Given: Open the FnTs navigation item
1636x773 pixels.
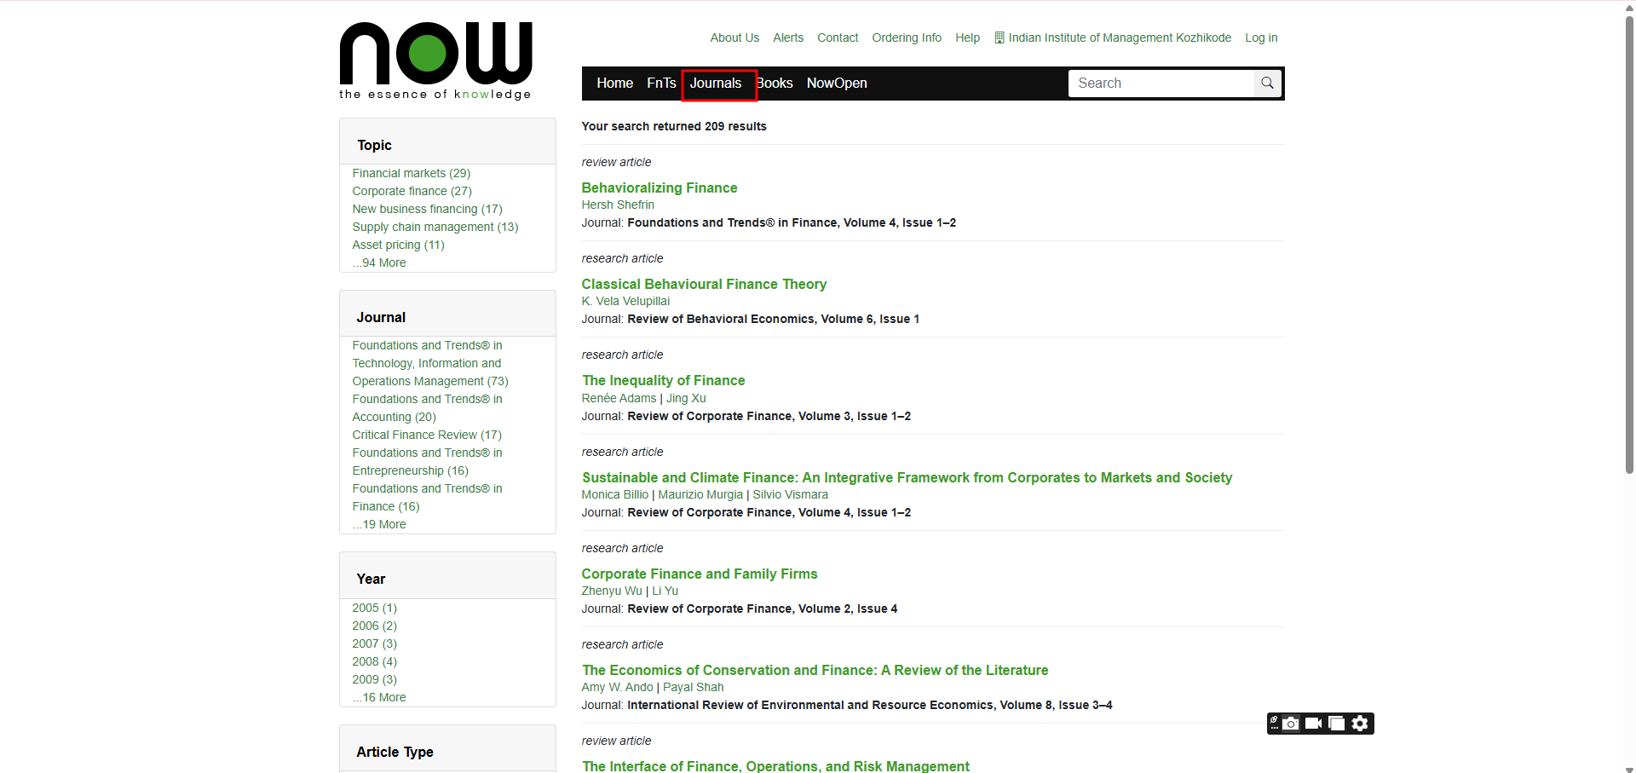Looking at the screenshot, I should click(660, 84).
